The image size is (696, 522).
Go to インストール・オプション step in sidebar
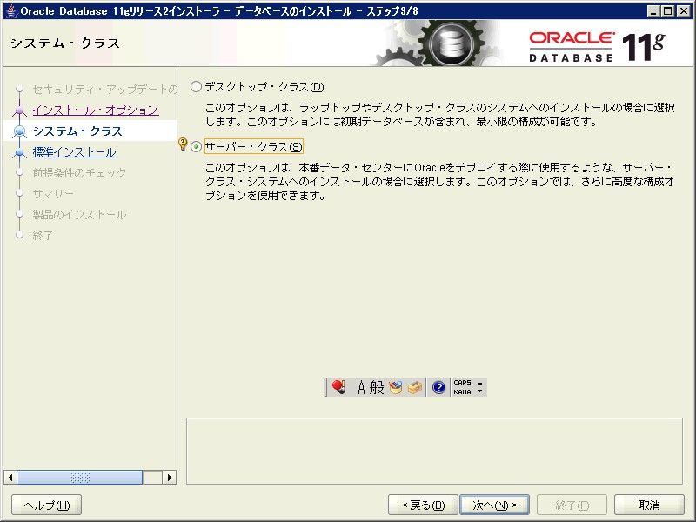click(95, 110)
